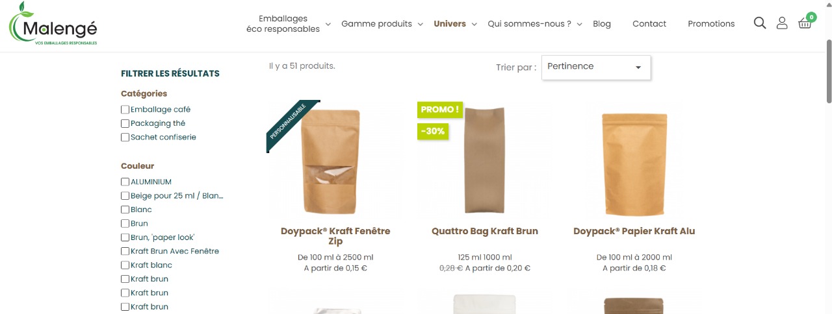832x314 pixels.
Task: Open the search magnifier icon
Action: [760, 23]
